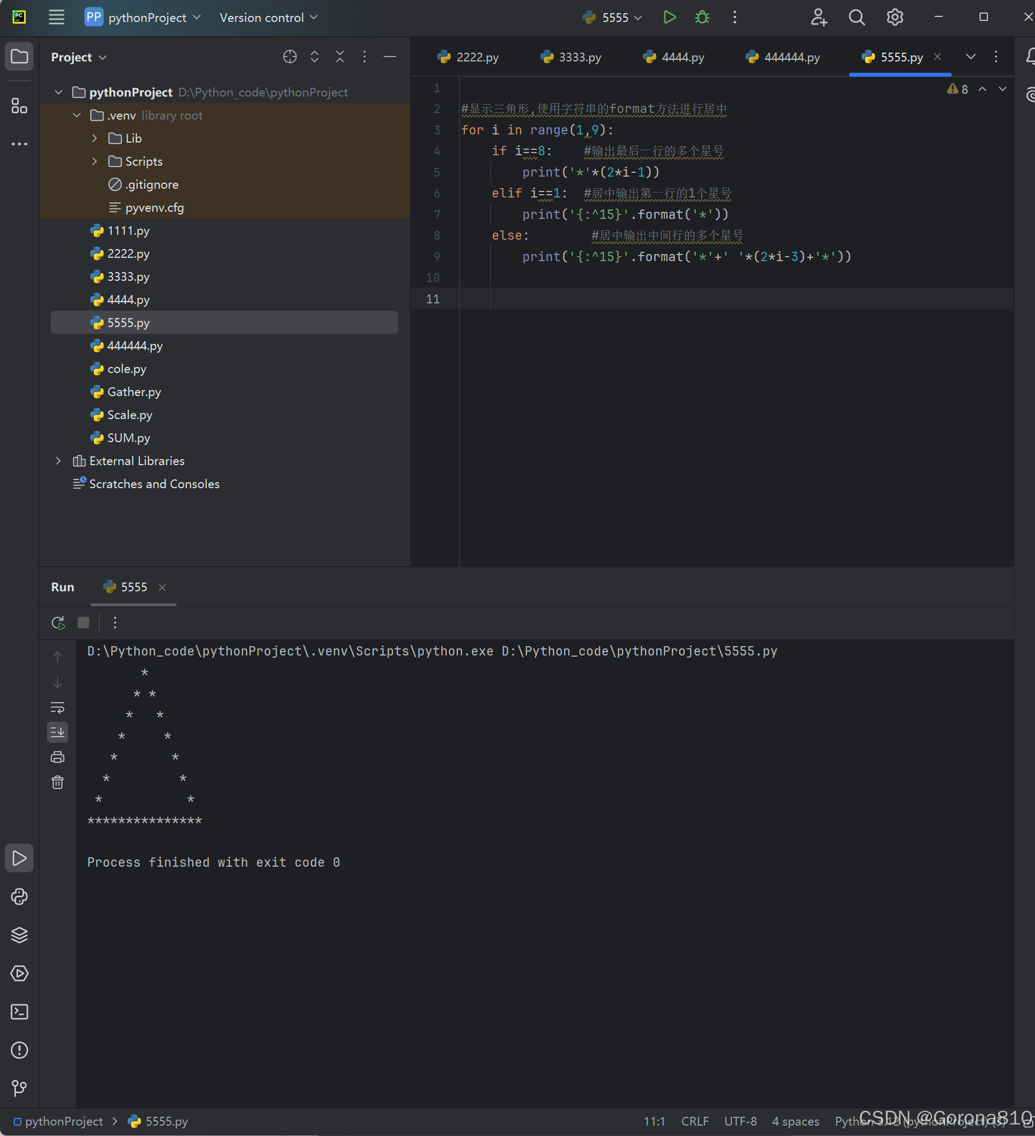Switch to the 3333.py editor tab
The width and height of the screenshot is (1035, 1136).
tap(571, 57)
